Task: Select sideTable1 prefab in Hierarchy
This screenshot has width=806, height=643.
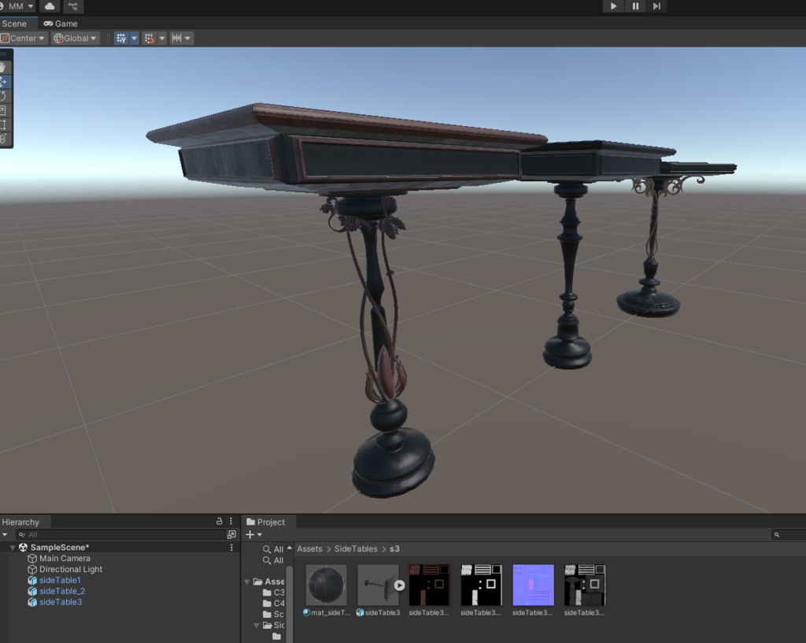Action: (x=60, y=580)
